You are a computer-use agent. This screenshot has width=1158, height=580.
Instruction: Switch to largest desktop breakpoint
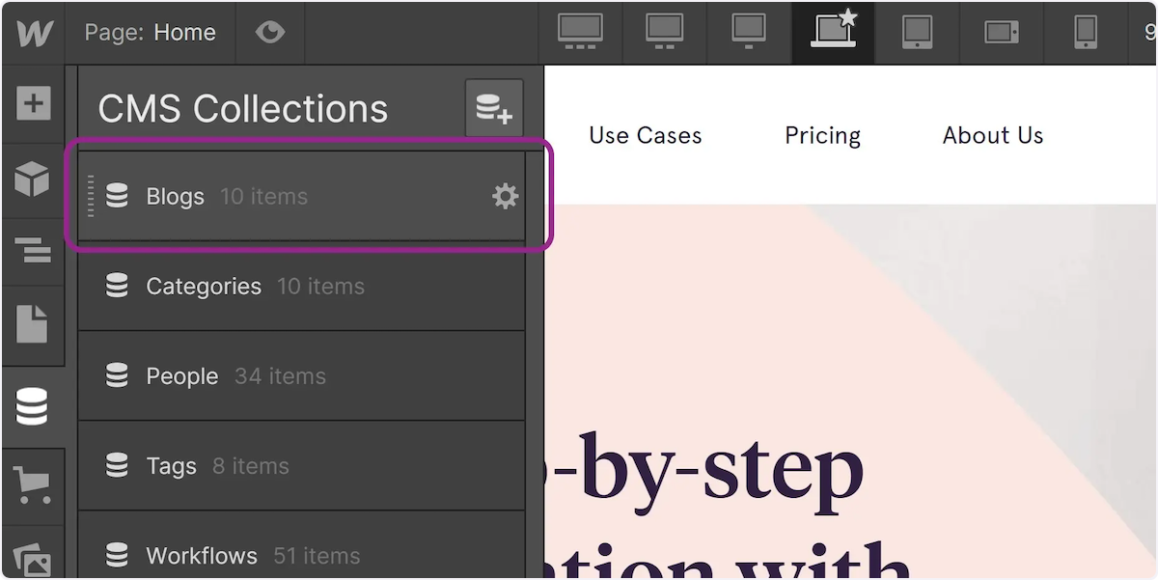point(580,32)
